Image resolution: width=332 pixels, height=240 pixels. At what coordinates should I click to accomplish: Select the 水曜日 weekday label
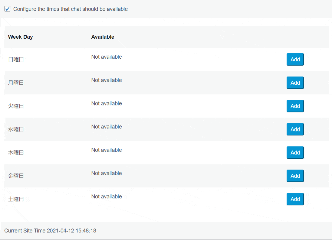[16, 129]
